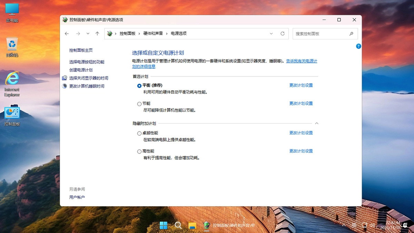Click the Windows Start button

pyautogui.click(x=164, y=225)
